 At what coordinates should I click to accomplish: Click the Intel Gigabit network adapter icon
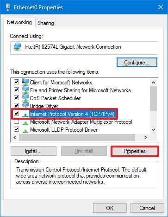coord(17,47)
